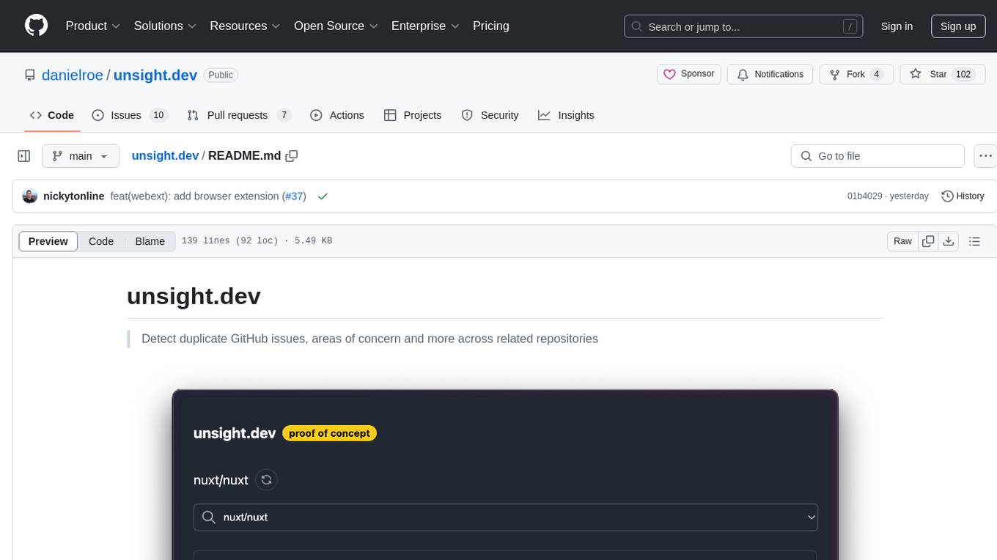Open the commit message feat(webext) link
The image size is (997, 560).
pyautogui.click(x=194, y=196)
